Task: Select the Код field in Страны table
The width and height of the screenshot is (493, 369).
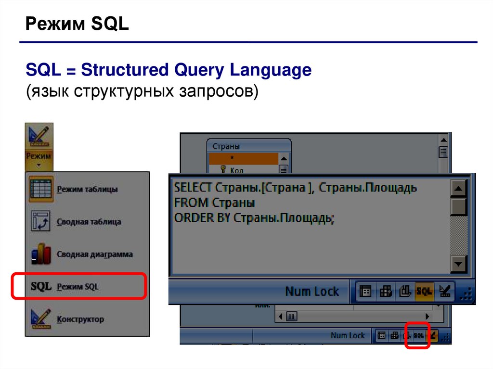Action: click(x=236, y=170)
